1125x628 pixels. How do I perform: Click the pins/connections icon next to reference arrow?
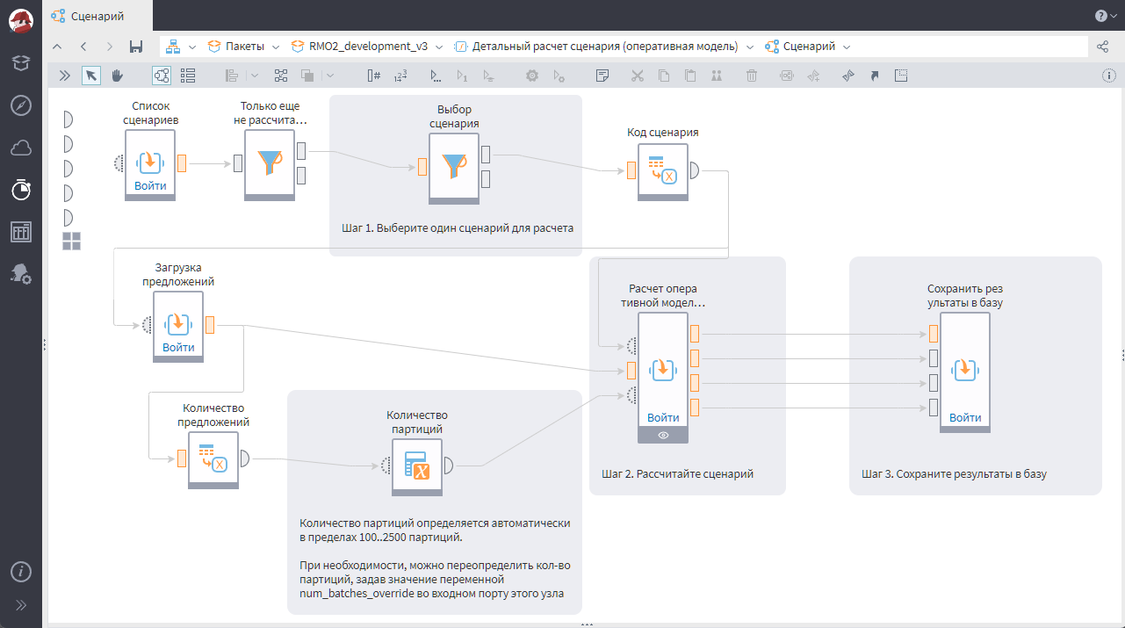(x=847, y=76)
